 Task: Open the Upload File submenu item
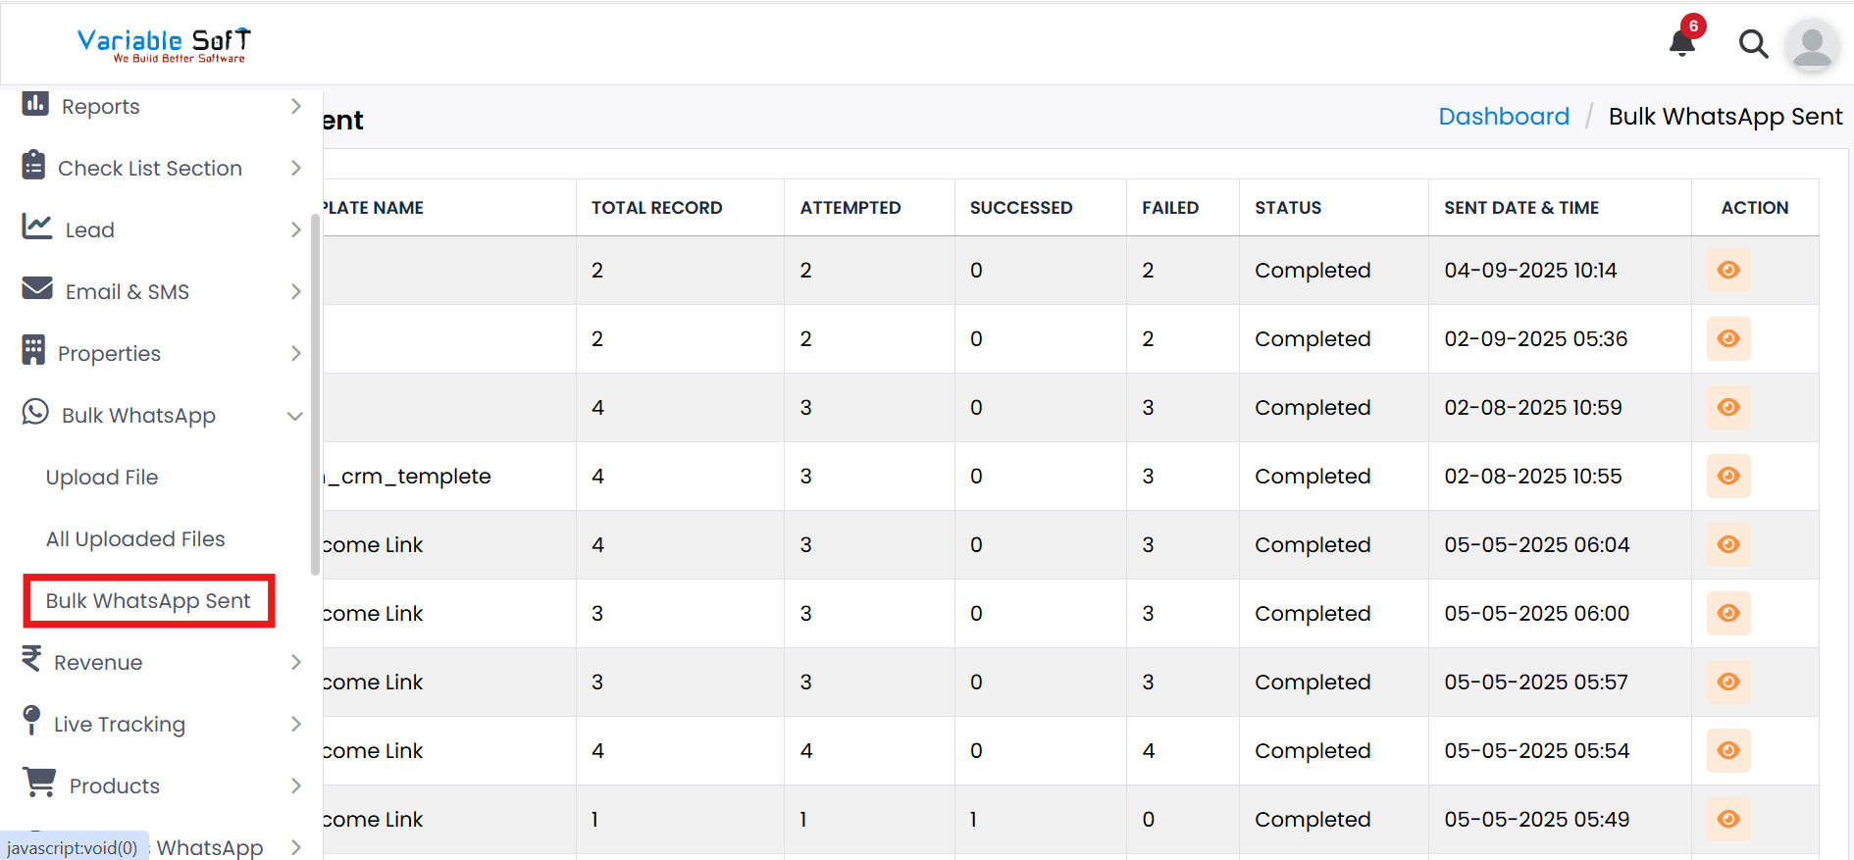point(102,478)
